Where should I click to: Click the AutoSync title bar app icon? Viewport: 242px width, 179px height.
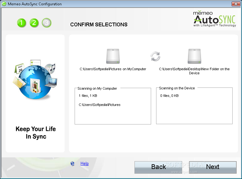click(x=4, y=4)
